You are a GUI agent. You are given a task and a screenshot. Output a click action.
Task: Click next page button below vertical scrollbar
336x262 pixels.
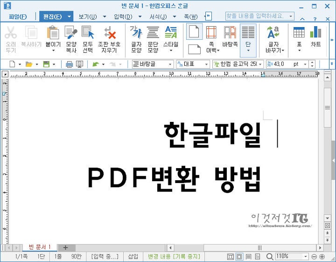tap(327, 240)
